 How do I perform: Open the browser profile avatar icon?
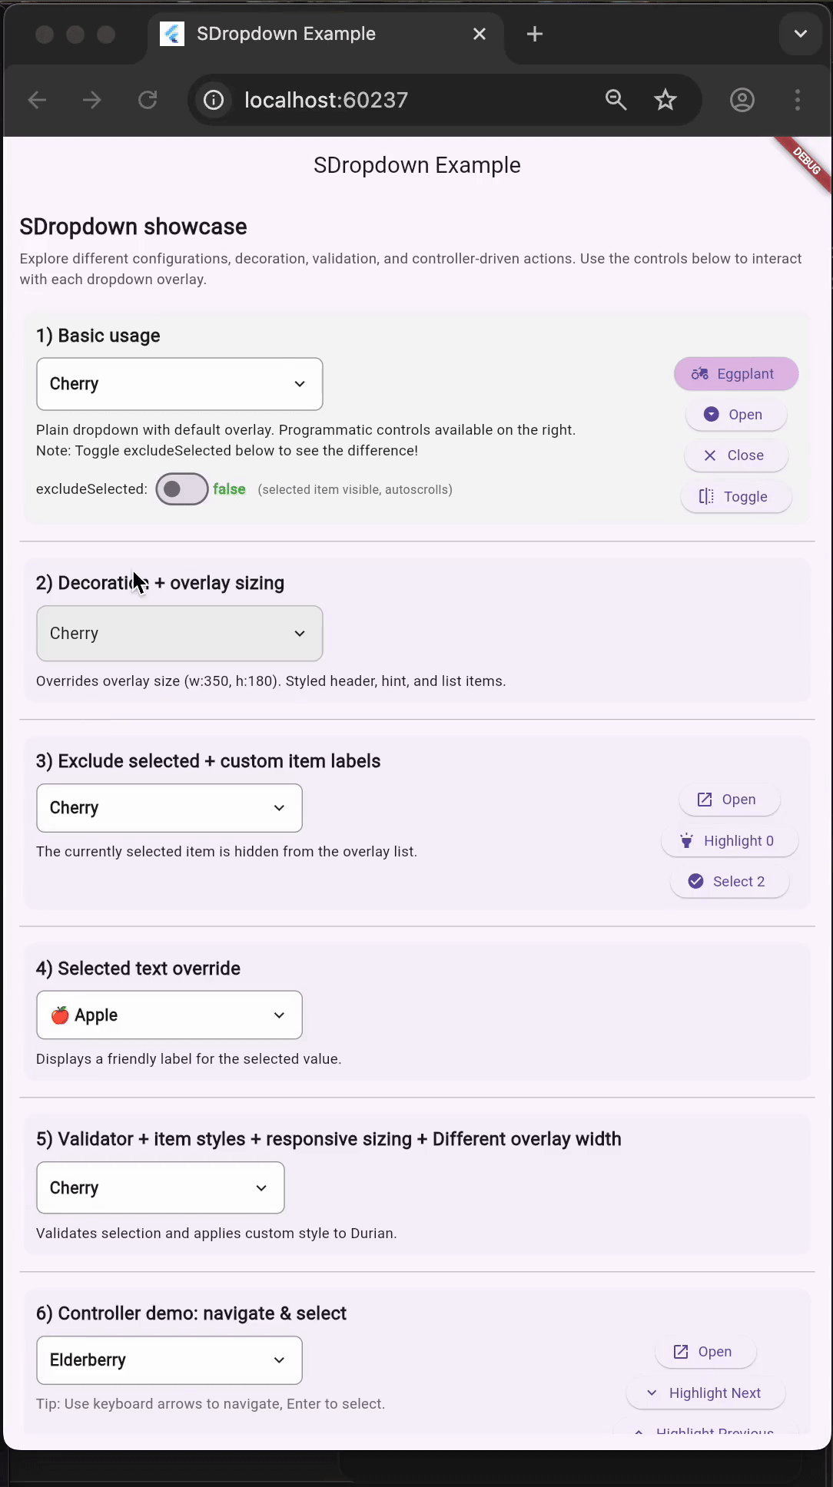(x=742, y=100)
